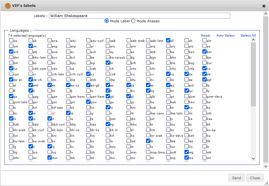269x186 pixels.
Task: Select the Mode Label radio button
Action: (107, 21)
